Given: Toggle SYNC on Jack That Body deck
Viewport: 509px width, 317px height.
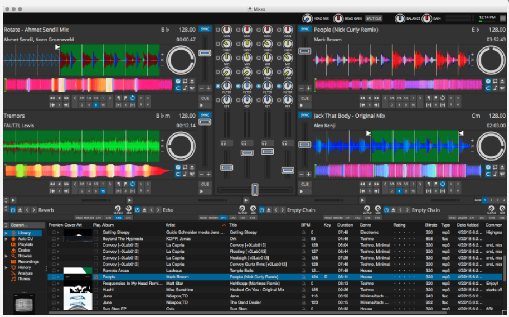Looking at the screenshot, I should 304,115.
